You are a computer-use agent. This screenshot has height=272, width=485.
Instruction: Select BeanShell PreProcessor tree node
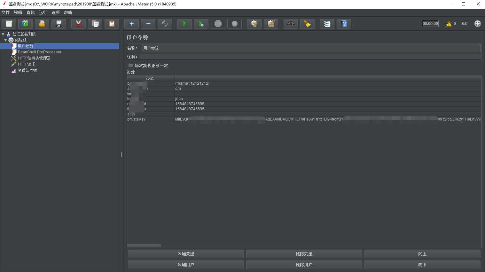[40, 52]
